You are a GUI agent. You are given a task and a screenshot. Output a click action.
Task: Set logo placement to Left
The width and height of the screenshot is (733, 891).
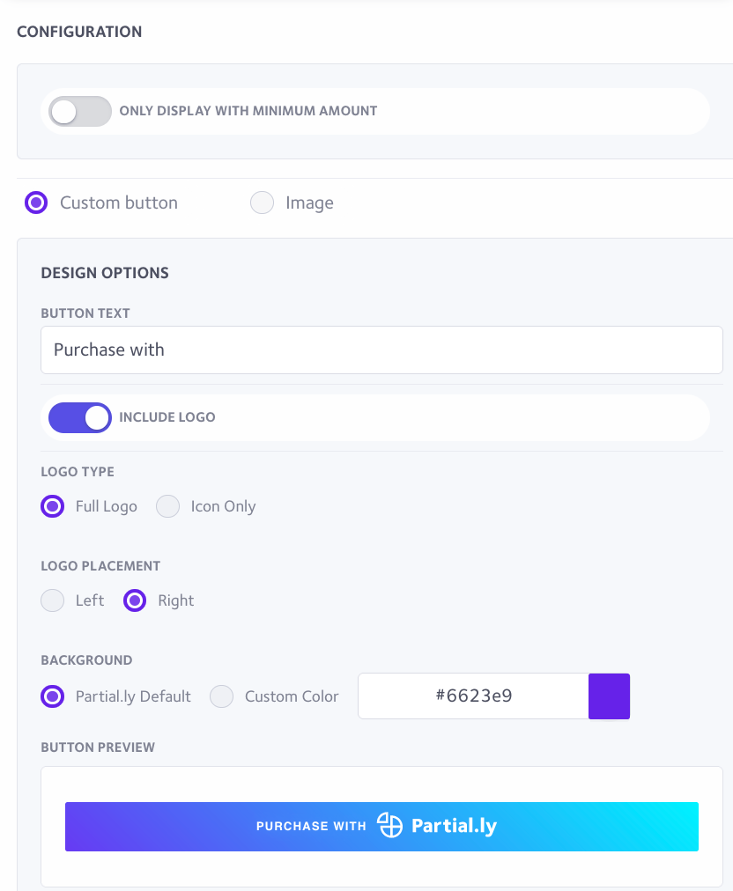[x=52, y=600]
